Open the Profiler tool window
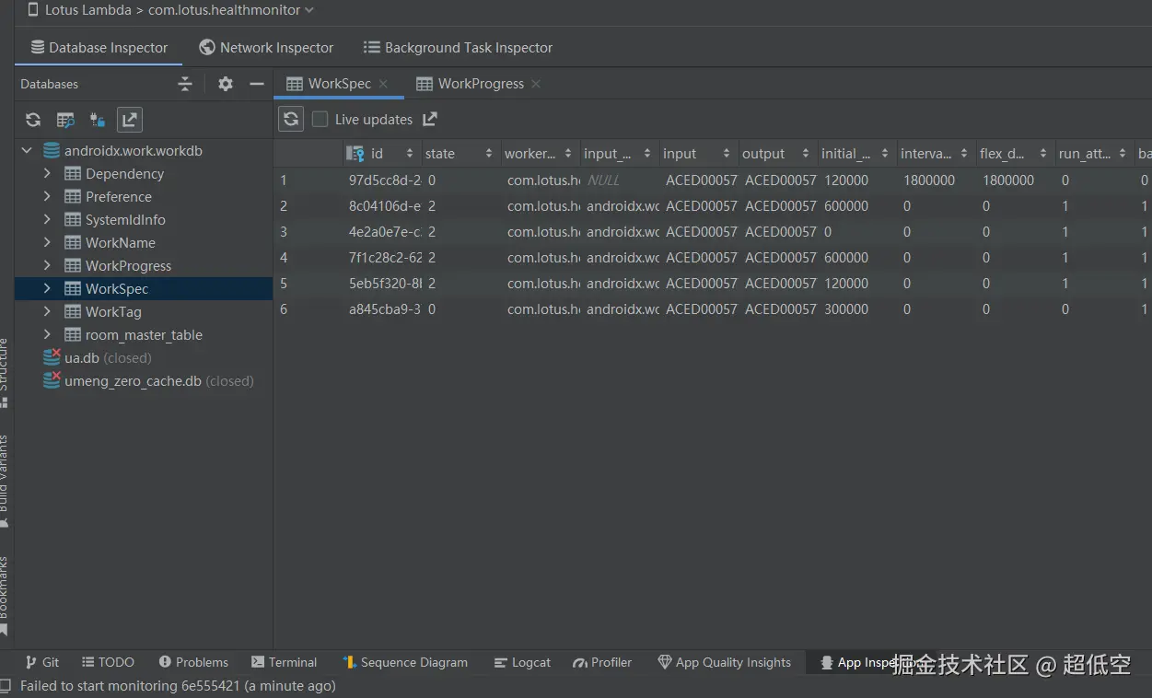 [x=602, y=662]
